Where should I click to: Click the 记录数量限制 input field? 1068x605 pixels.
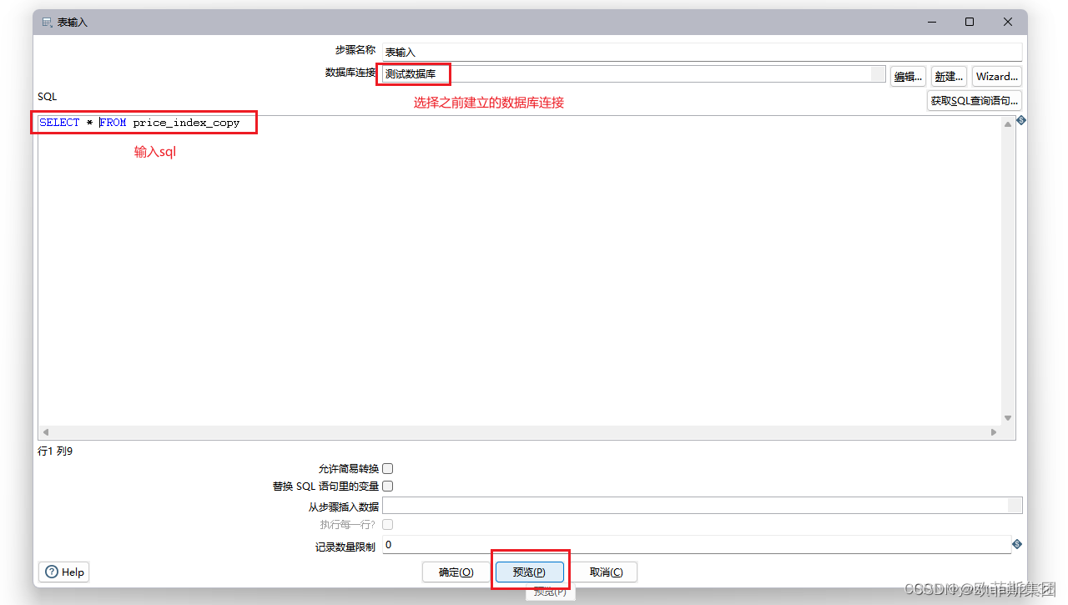[697, 545]
